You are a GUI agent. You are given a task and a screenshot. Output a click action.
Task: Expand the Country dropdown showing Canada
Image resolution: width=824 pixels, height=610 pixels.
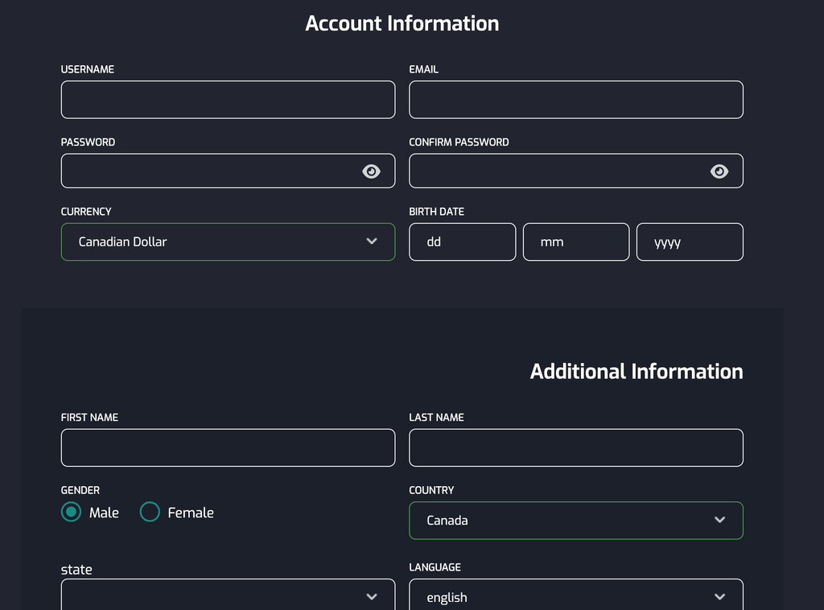(576, 520)
